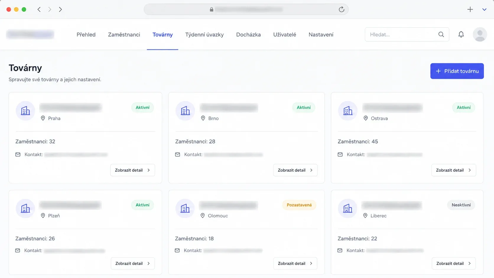
Task: Select the Továrny tab
Action: pos(162,35)
